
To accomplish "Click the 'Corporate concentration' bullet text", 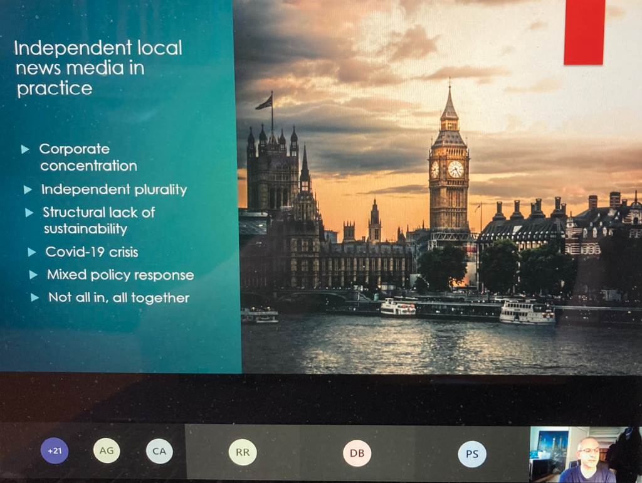I will 88,157.
